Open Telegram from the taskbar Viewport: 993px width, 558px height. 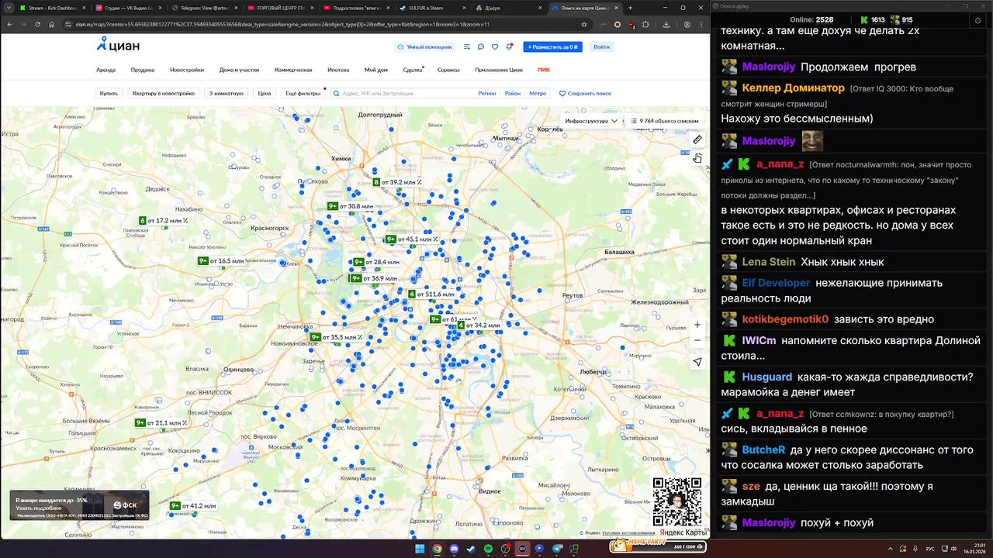tap(556, 549)
